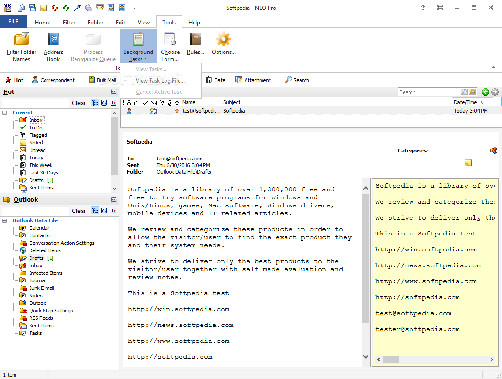Select Inbox under Current
This screenshot has height=379, width=502.
pos(36,120)
